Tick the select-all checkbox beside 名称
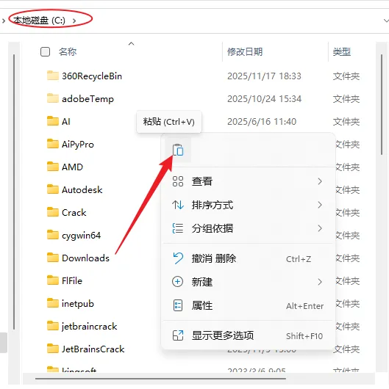Image resolution: width=389 pixels, height=389 pixels. (46, 52)
